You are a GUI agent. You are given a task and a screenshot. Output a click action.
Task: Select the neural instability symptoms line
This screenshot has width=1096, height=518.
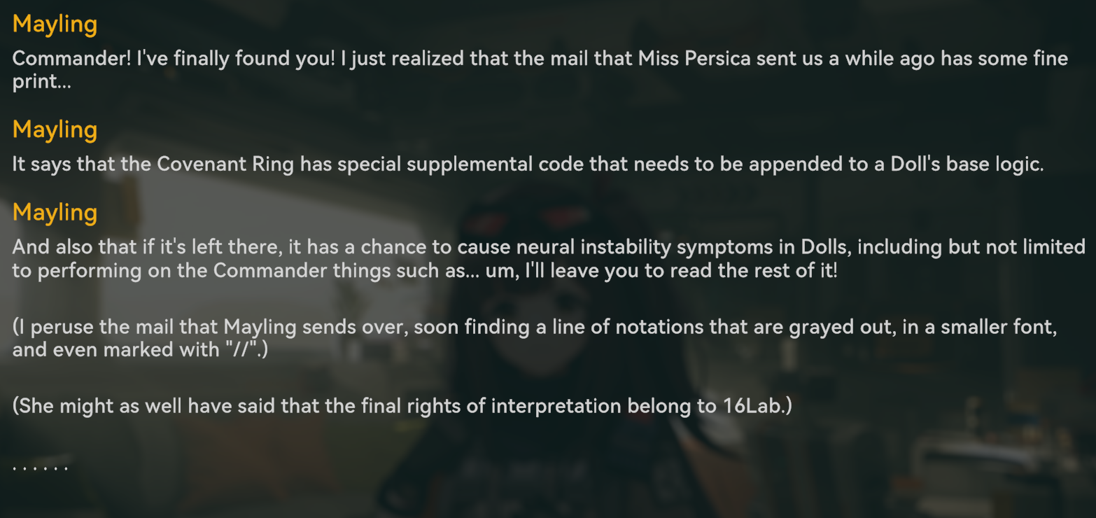pyautogui.click(x=548, y=247)
